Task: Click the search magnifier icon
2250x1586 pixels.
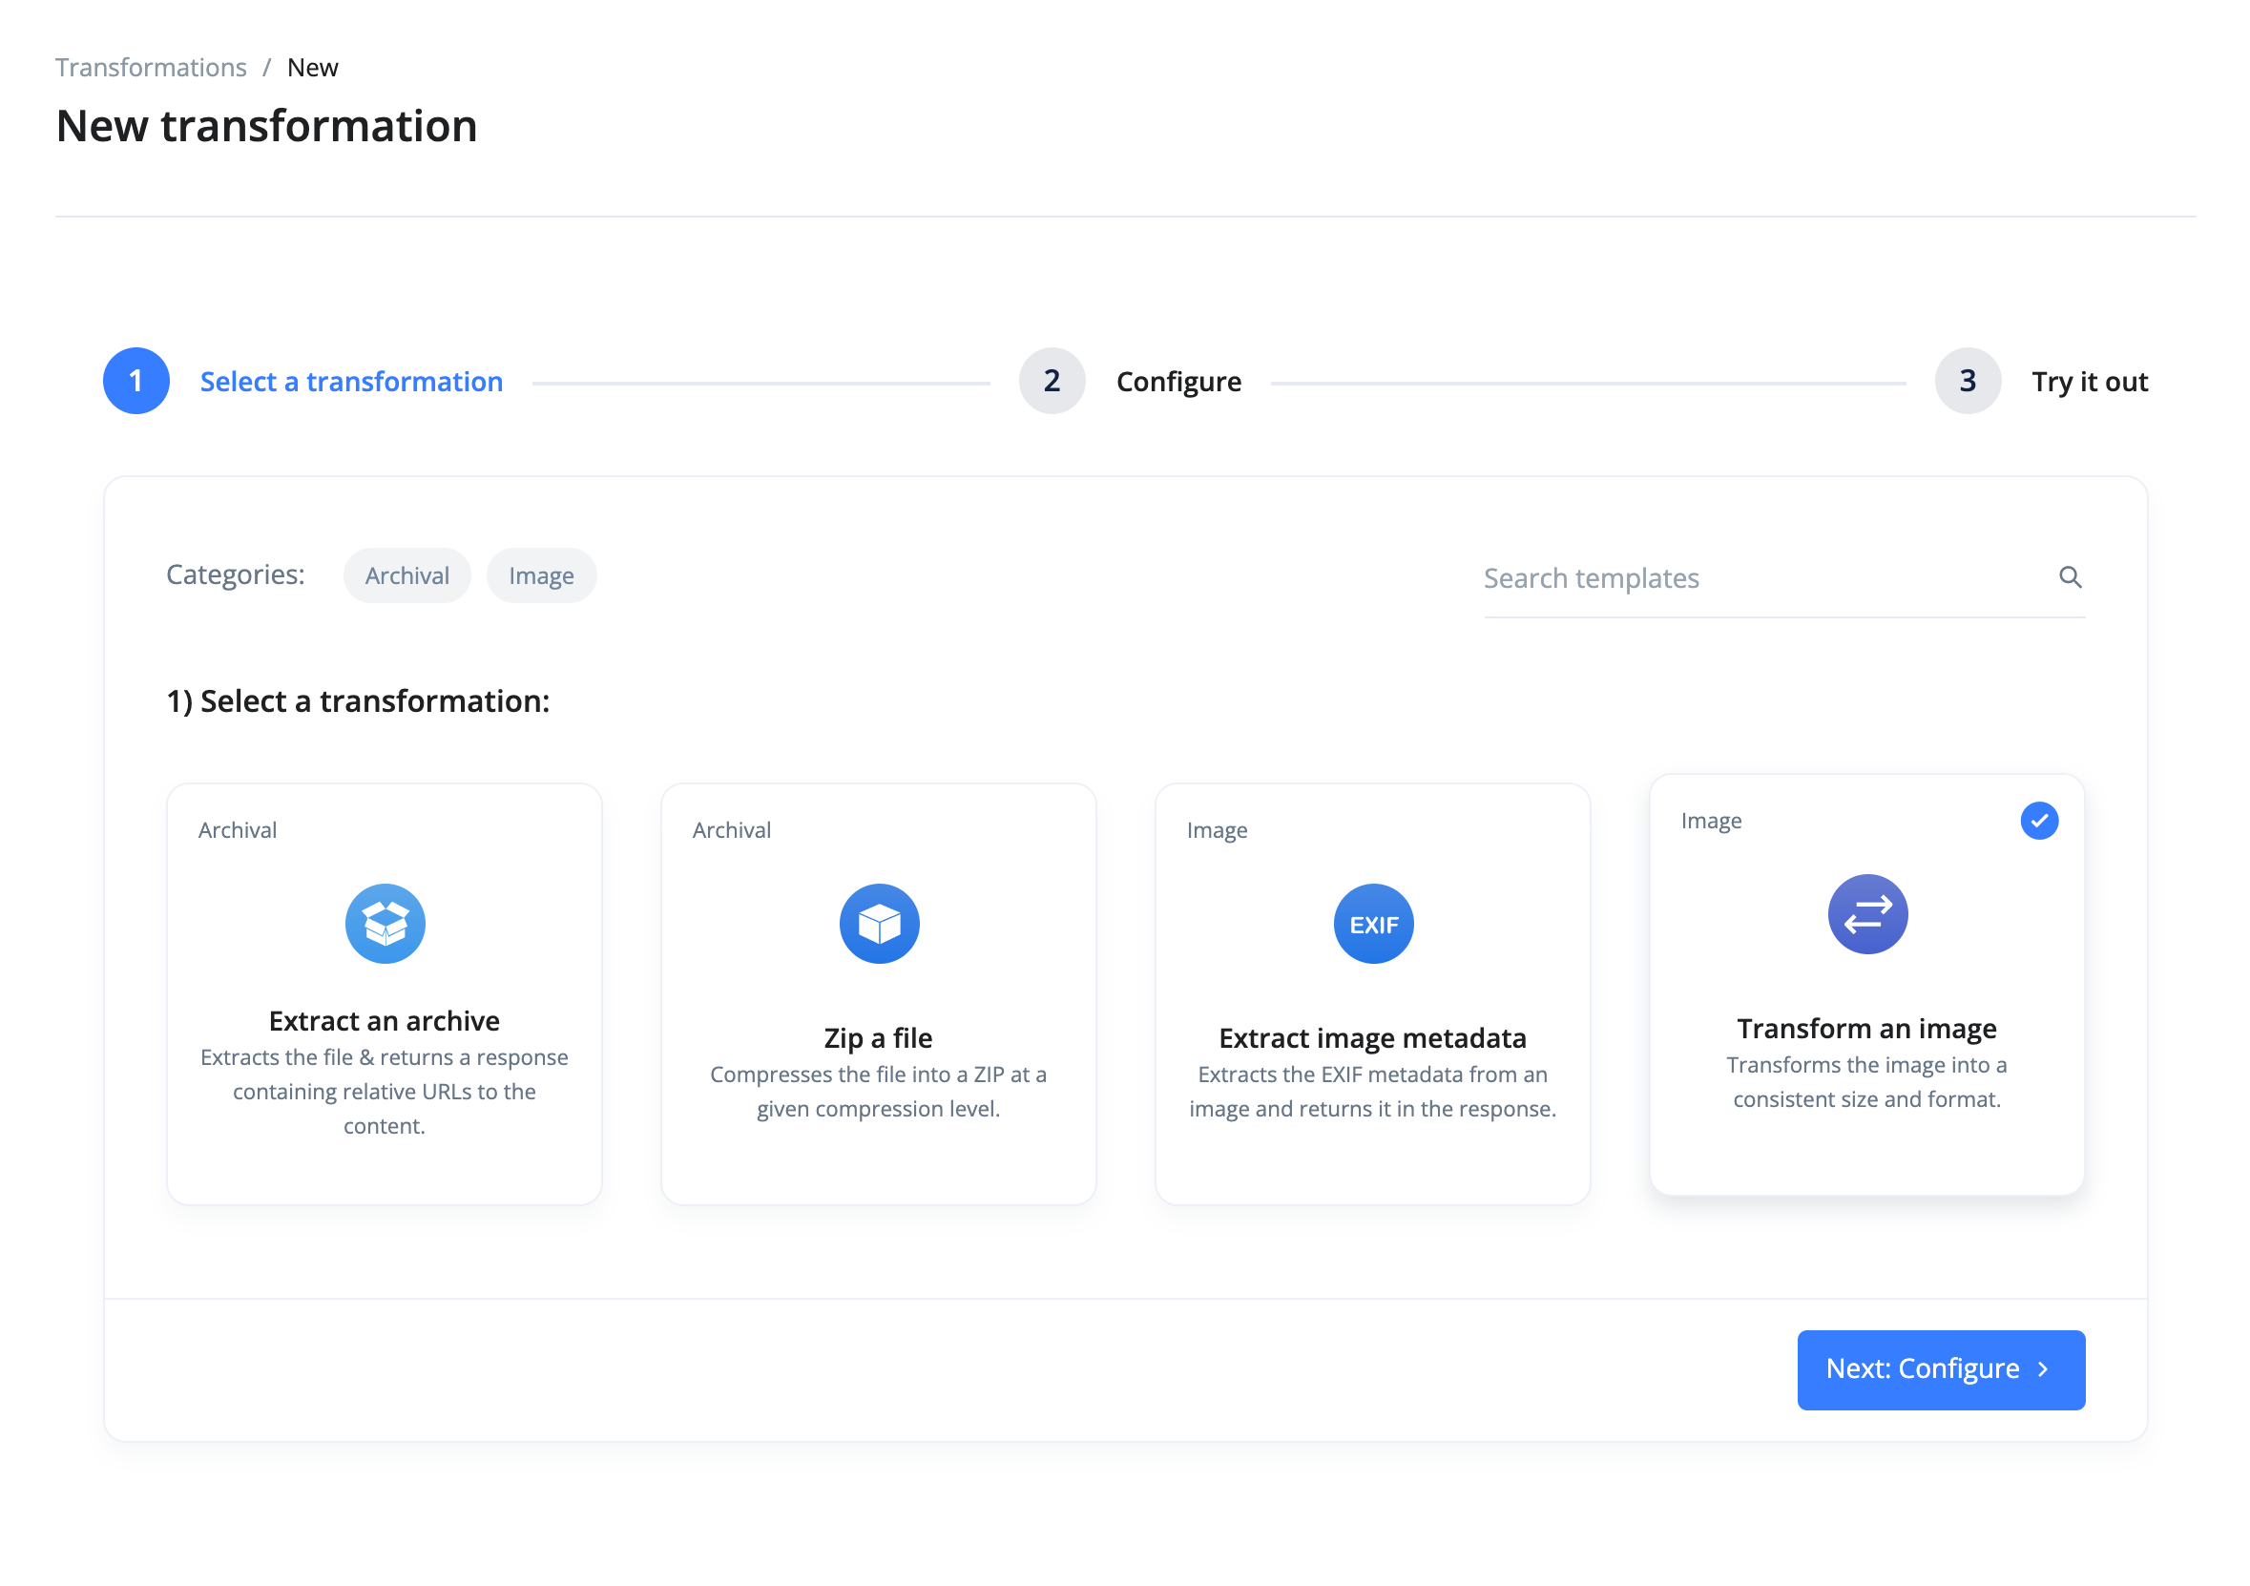Action: tap(2069, 577)
